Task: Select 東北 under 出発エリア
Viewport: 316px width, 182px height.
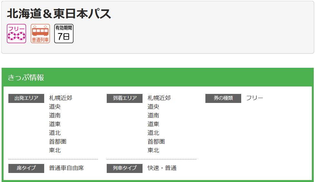Action: (55, 150)
